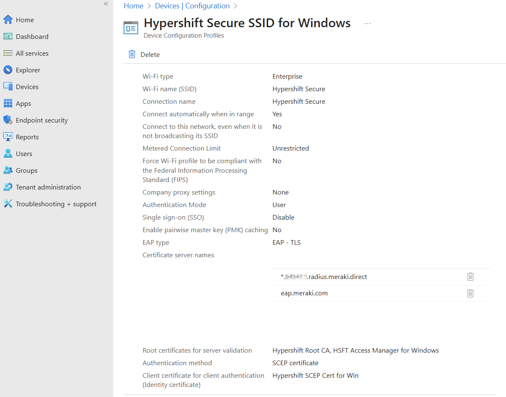The height and width of the screenshot is (397, 506).
Task: Click the SCEP certificate value
Action: tap(295, 363)
